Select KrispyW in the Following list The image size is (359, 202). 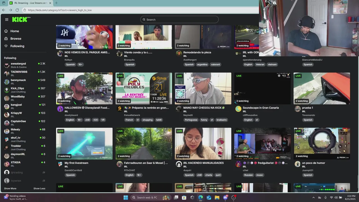[25, 114]
